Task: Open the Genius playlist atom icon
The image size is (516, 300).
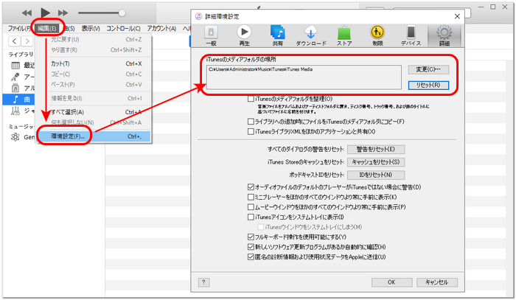Action: (15, 137)
